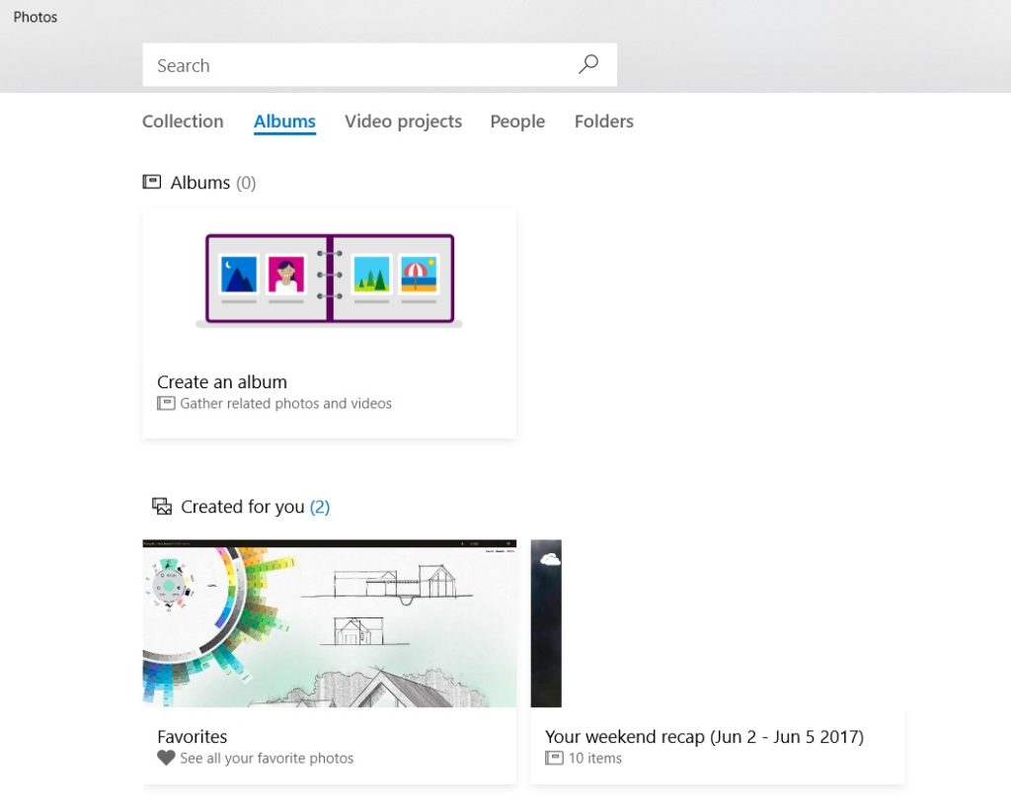
Task: Click 'Create an album'
Action: click(222, 381)
